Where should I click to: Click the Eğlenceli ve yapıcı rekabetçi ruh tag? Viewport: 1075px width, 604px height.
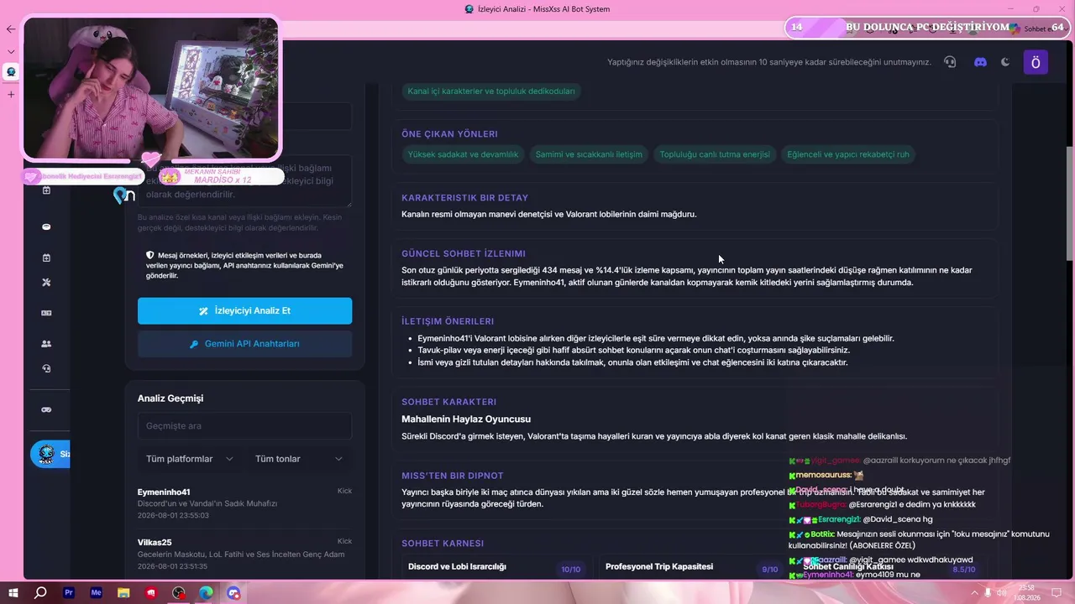(848, 154)
